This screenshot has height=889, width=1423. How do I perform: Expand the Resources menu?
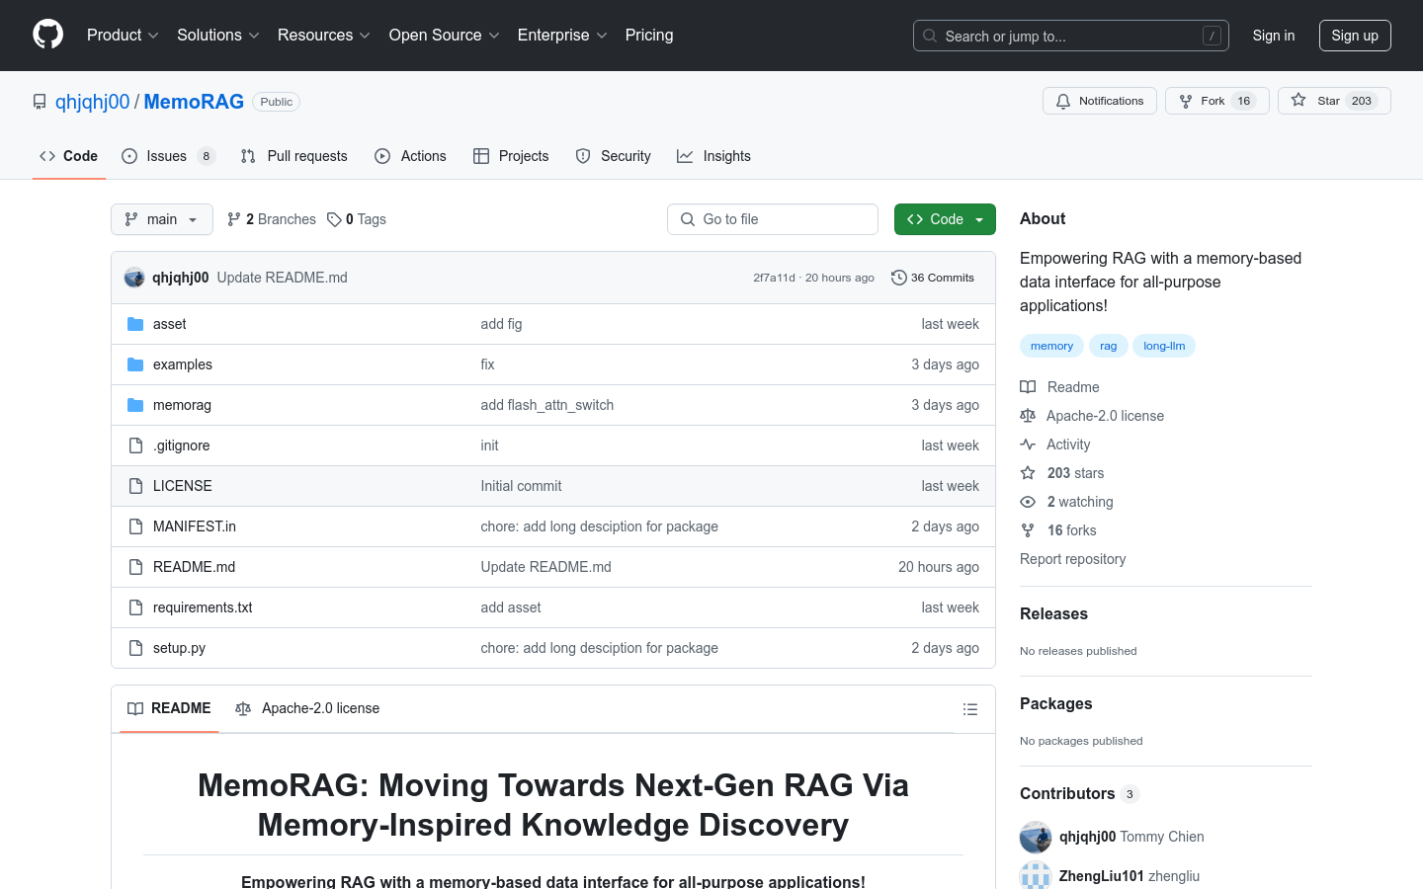point(324,36)
